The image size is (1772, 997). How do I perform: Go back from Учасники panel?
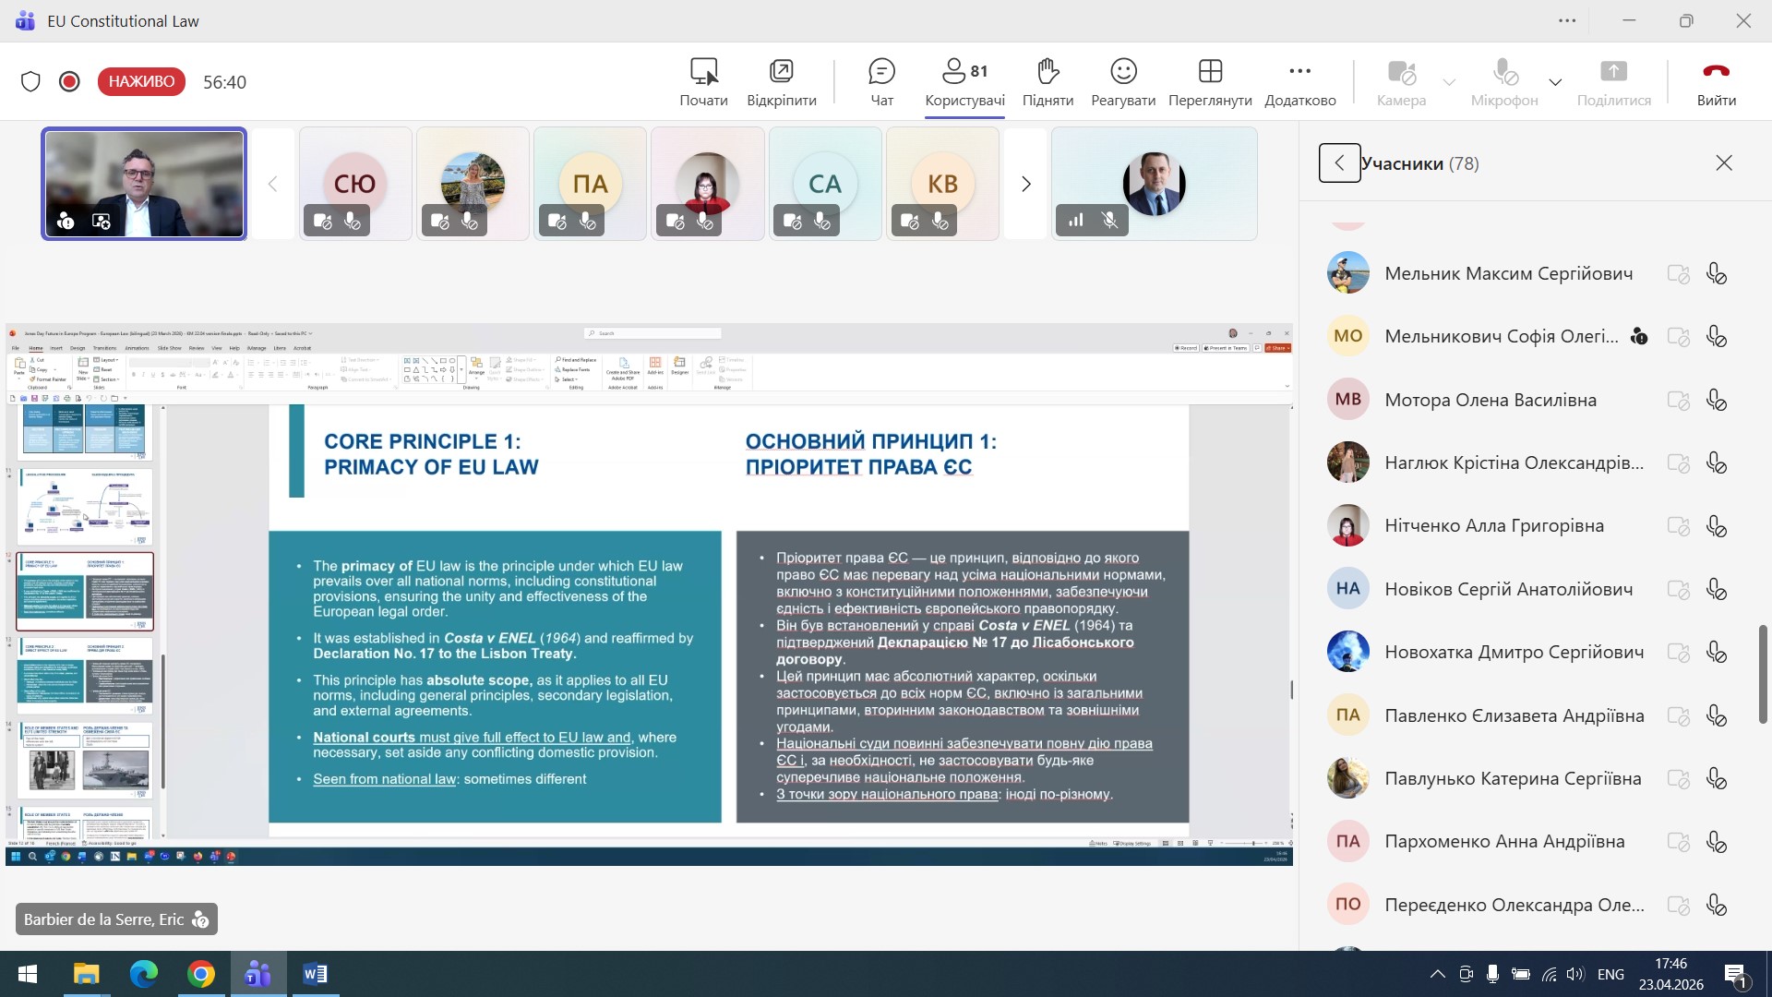(x=1338, y=163)
